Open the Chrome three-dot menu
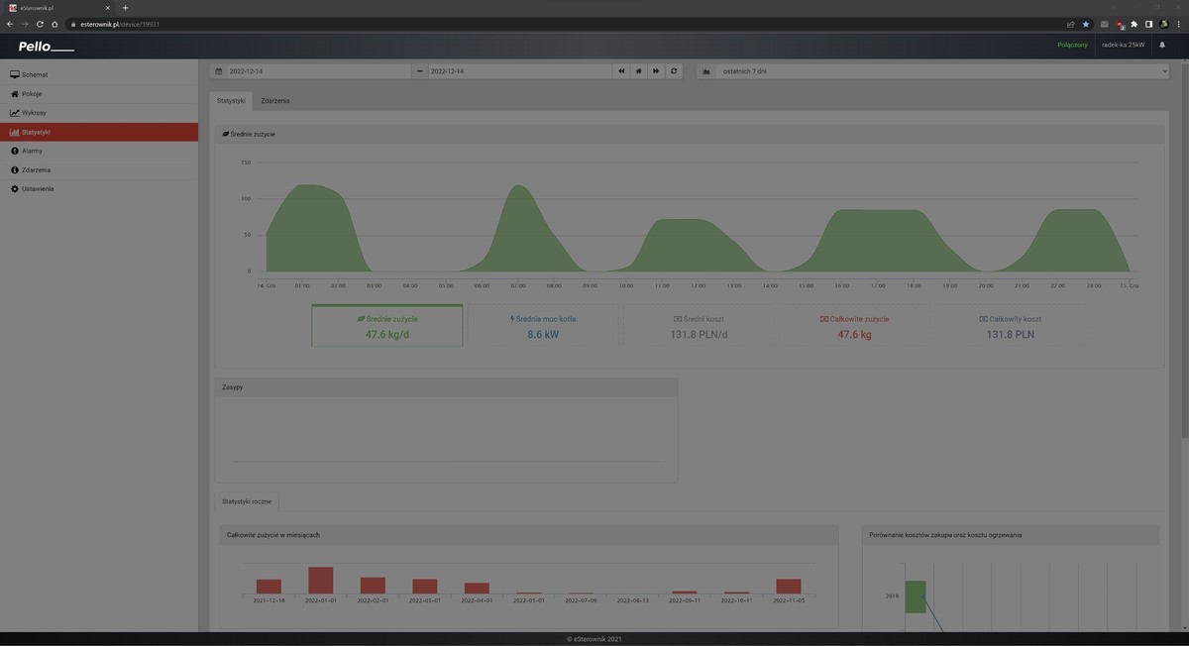Image resolution: width=1189 pixels, height=646 pixels. pos(1178,24)
